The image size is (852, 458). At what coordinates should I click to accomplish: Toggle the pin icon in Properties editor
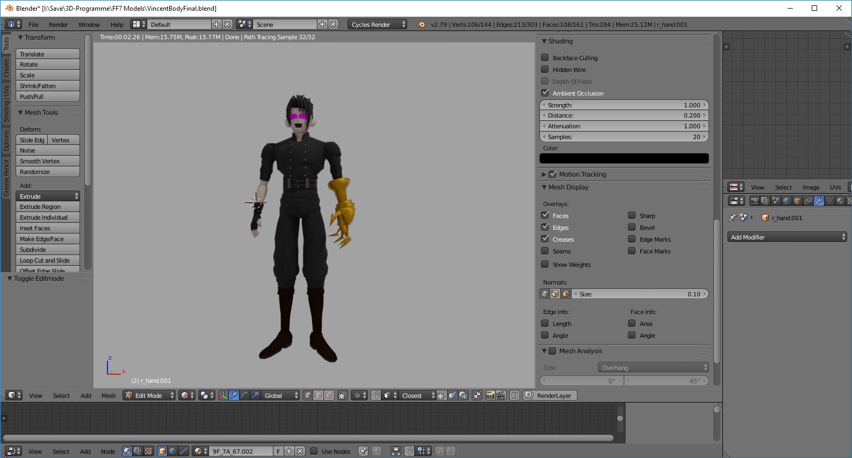tap(732, 217)
